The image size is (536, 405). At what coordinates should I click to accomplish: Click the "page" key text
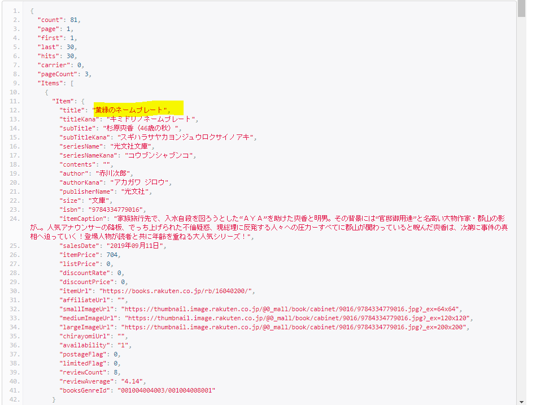point(48,29)
